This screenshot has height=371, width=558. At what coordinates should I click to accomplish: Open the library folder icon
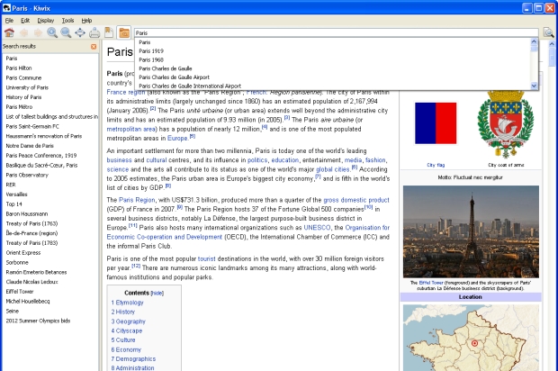click(124, 32)
